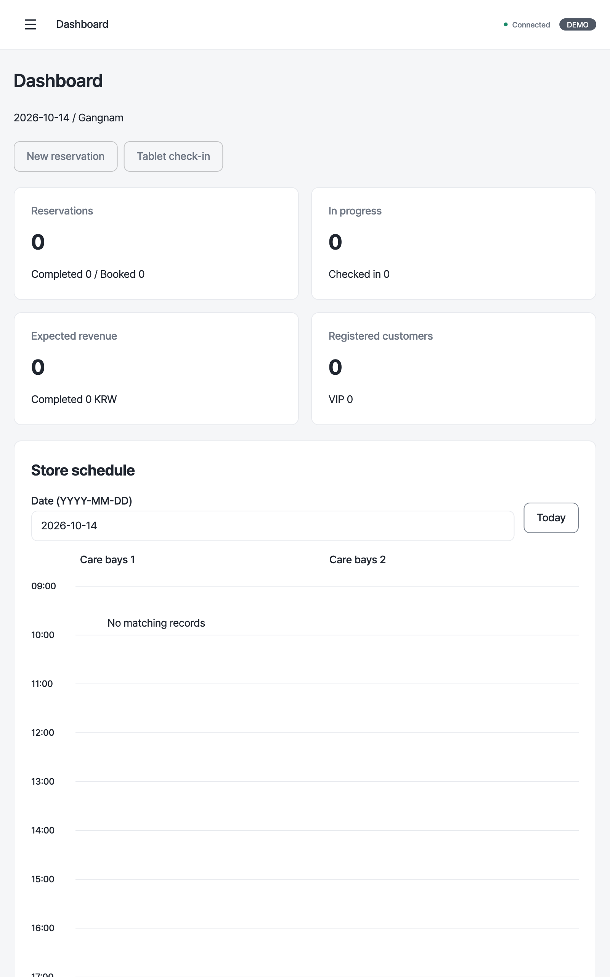Click the Completed 0 / Booked 0 text
Screen dimensions: 610x977
coord(88,274)
